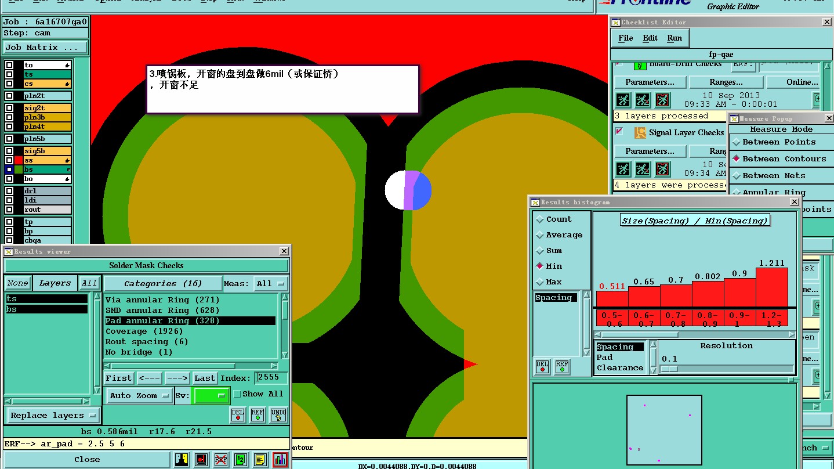The width and height of the screenshot is (834, 469).
Task: Click REF icon in Results histogram
Action: pos(562,367)
